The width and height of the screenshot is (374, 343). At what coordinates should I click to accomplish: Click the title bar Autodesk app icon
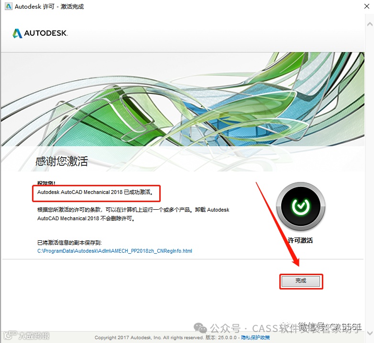(x=9, y=6)
